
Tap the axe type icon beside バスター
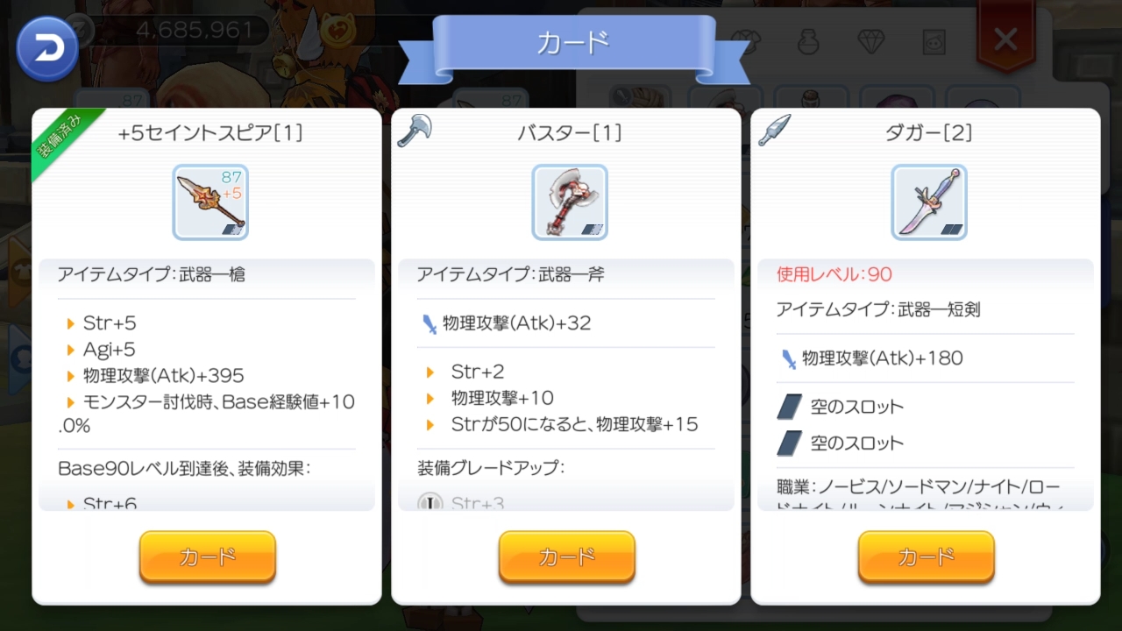point(415,130)
